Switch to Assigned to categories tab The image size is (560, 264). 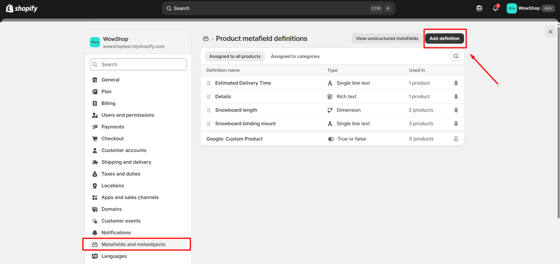point(295,56)
